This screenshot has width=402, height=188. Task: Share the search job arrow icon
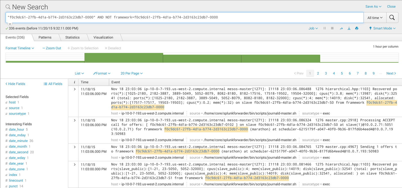click(341, 29)
